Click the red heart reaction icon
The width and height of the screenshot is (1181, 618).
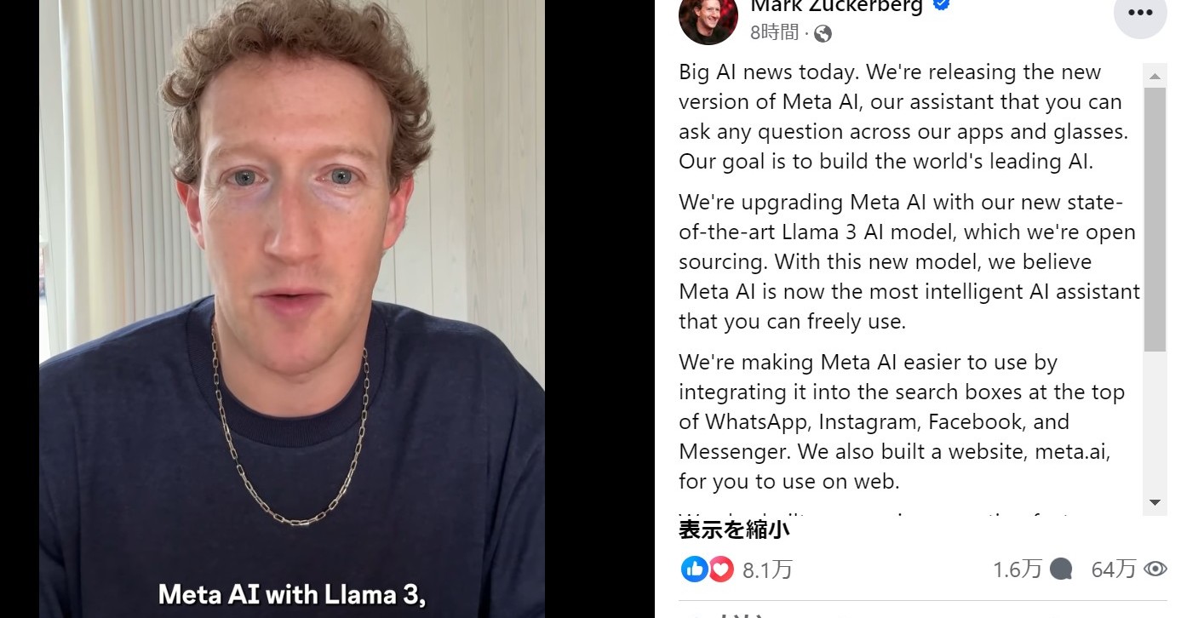(x=720, y=569)
